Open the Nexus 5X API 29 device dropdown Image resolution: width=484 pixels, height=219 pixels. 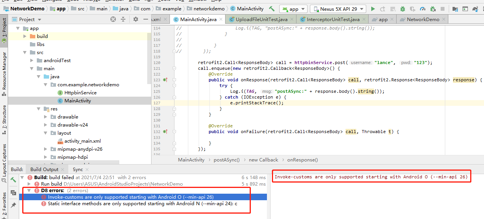point(338,9)
